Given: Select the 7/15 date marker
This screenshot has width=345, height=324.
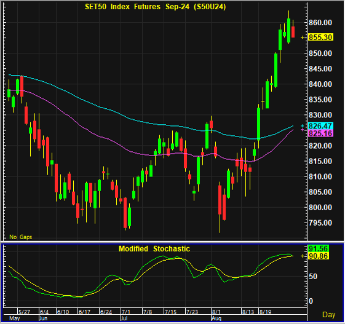Looking at the screenshot, I should click(170, 312).
